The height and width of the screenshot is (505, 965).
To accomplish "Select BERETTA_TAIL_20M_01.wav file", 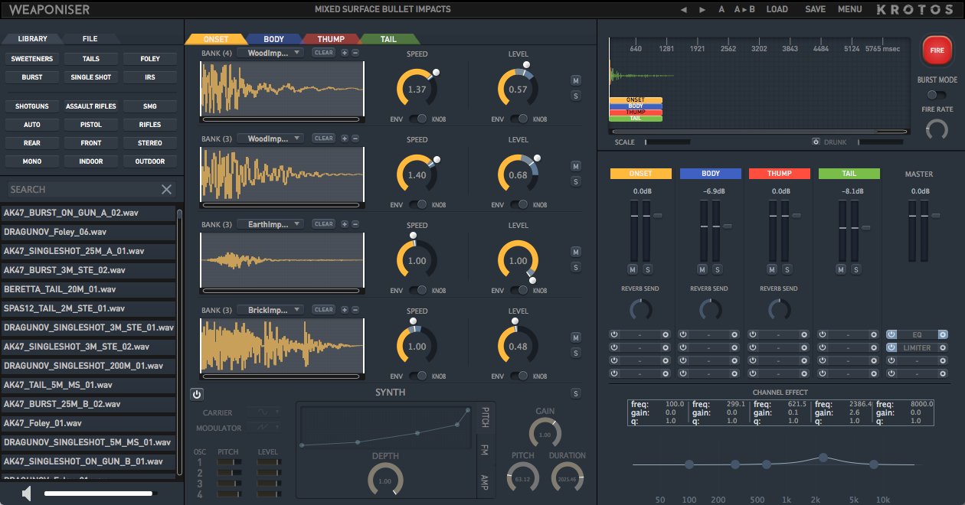I will pyautogui.click(x=87, y=289).
